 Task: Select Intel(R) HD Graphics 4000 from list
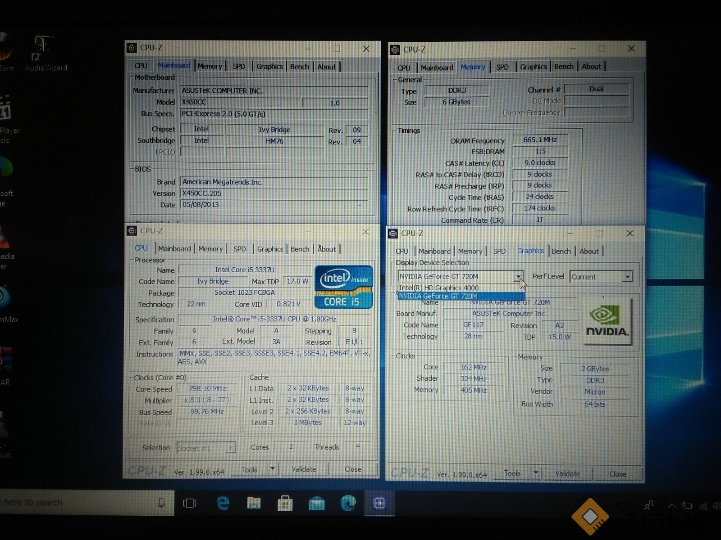[461, 288]
